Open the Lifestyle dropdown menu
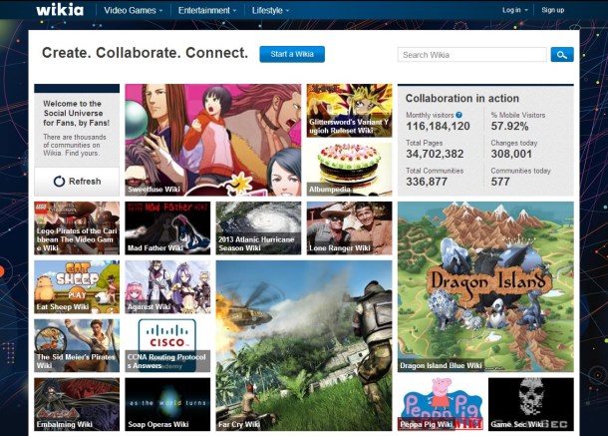This screenshot has width=608, height=436. [x=270, y=11]
